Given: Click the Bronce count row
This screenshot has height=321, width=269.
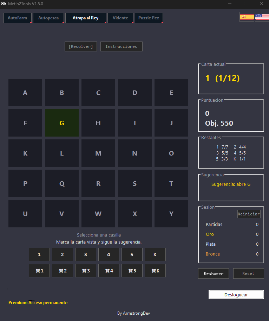Looking at the screenshot, I should click(x=232, y=254).
